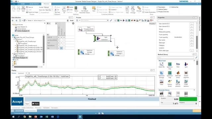Switch to the Validate workflow tab

point(46,108)
